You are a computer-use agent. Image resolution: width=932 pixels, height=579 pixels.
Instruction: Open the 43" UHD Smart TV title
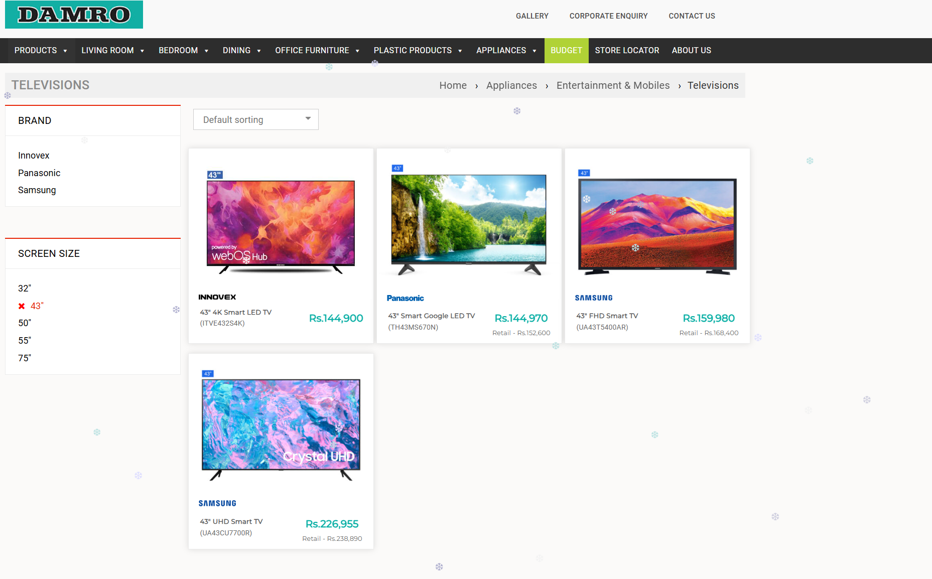point(231,521)
